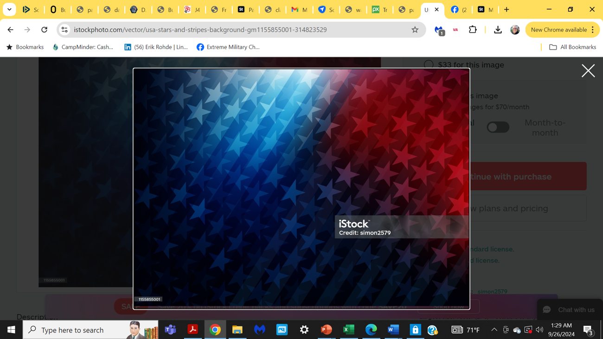Switch to the Facebook tab
603x339 pixels.
tap(459, 9)
